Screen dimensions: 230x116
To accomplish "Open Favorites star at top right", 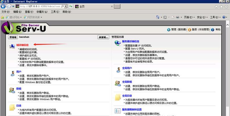I will [221, 7].
